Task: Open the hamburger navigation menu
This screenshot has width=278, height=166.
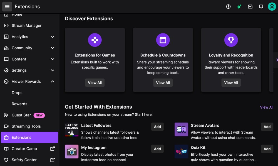Action: click(7, 6)
